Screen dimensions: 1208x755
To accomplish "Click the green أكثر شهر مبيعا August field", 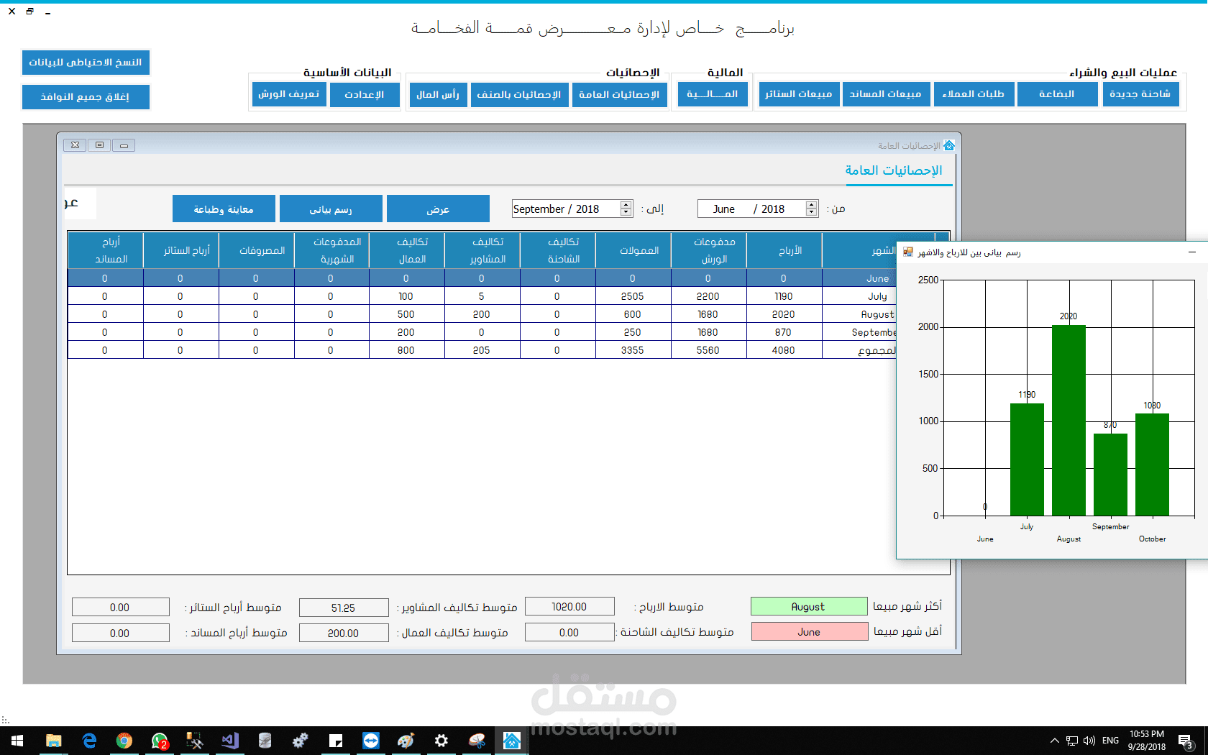I will (x=809, y=607).
